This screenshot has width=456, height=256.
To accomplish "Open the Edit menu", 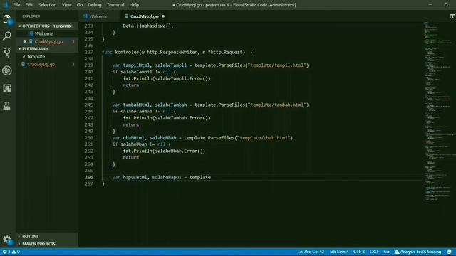I will click(x=29, y=5).
